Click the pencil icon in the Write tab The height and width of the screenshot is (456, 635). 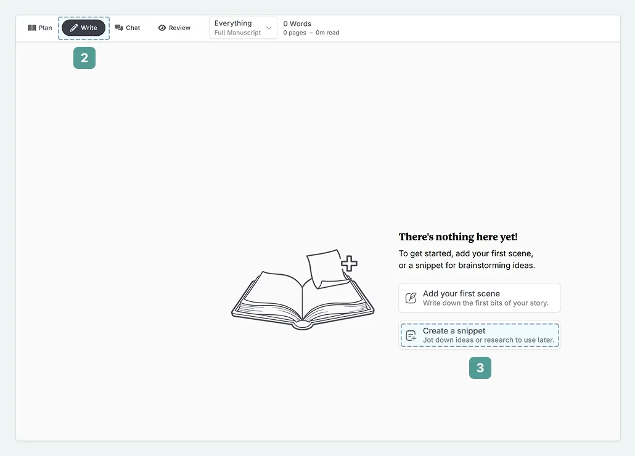click(x=74, y=28)
